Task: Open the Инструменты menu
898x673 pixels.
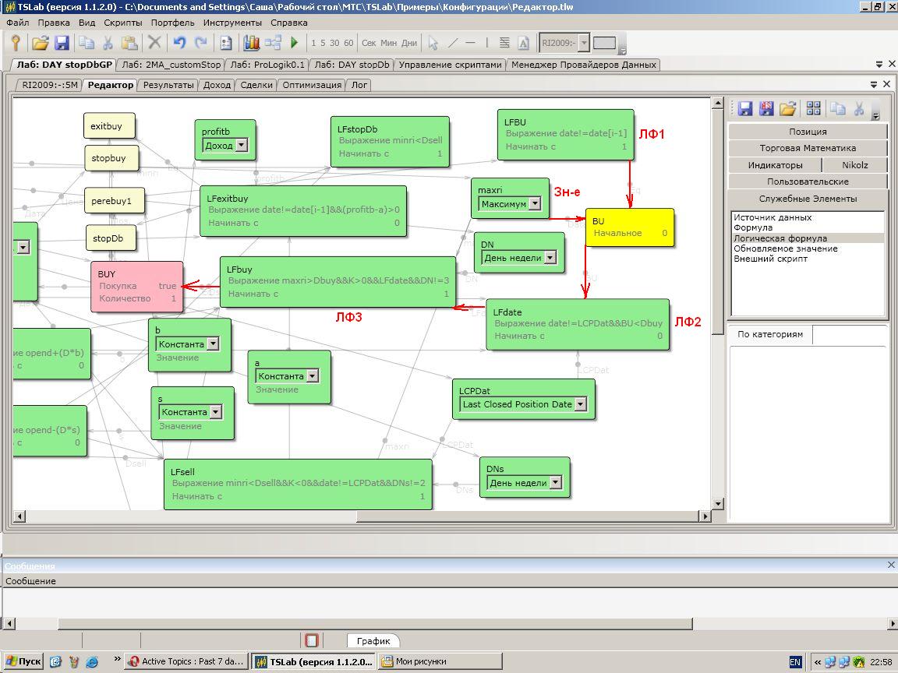Action: 232,23
